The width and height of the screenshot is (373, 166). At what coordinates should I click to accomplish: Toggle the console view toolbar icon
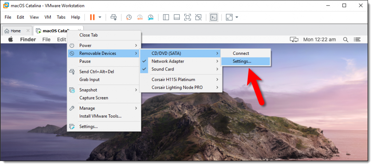click(x=214, y=17)
